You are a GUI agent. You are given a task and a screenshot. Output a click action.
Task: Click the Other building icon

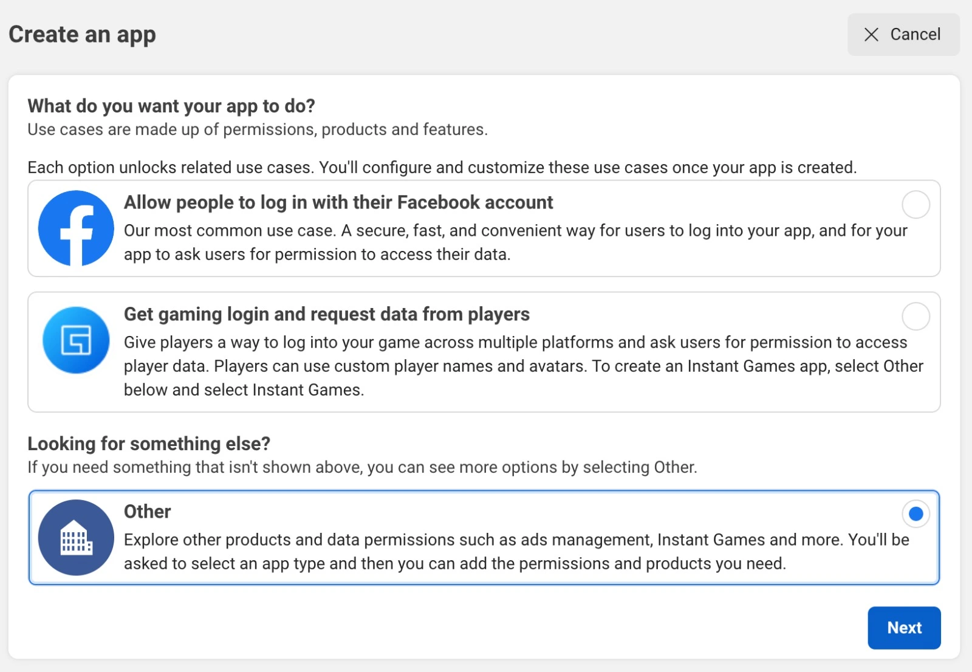pyautogui.click(x=76, y=538)
